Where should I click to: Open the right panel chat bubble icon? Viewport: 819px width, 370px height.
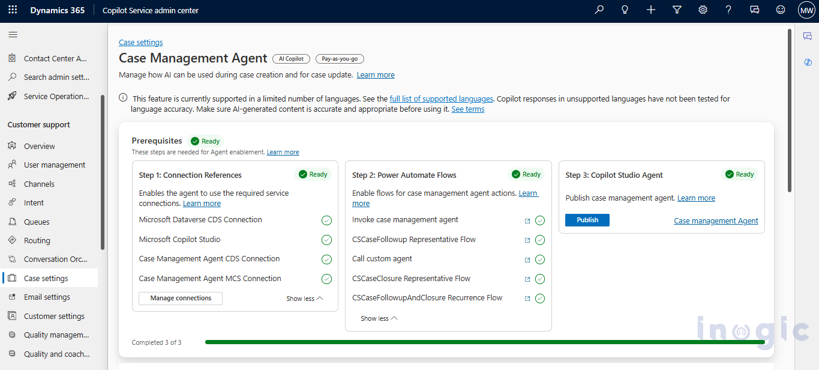808,37
